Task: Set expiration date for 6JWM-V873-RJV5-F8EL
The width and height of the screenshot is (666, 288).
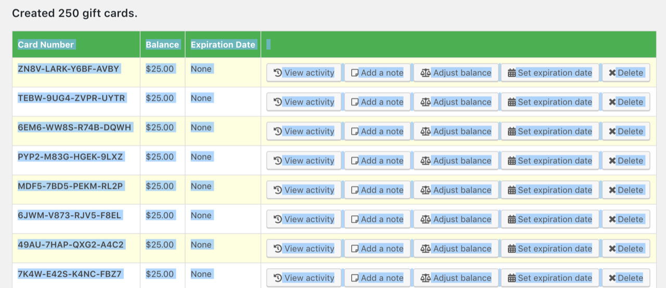Action: tap(550, 219)
